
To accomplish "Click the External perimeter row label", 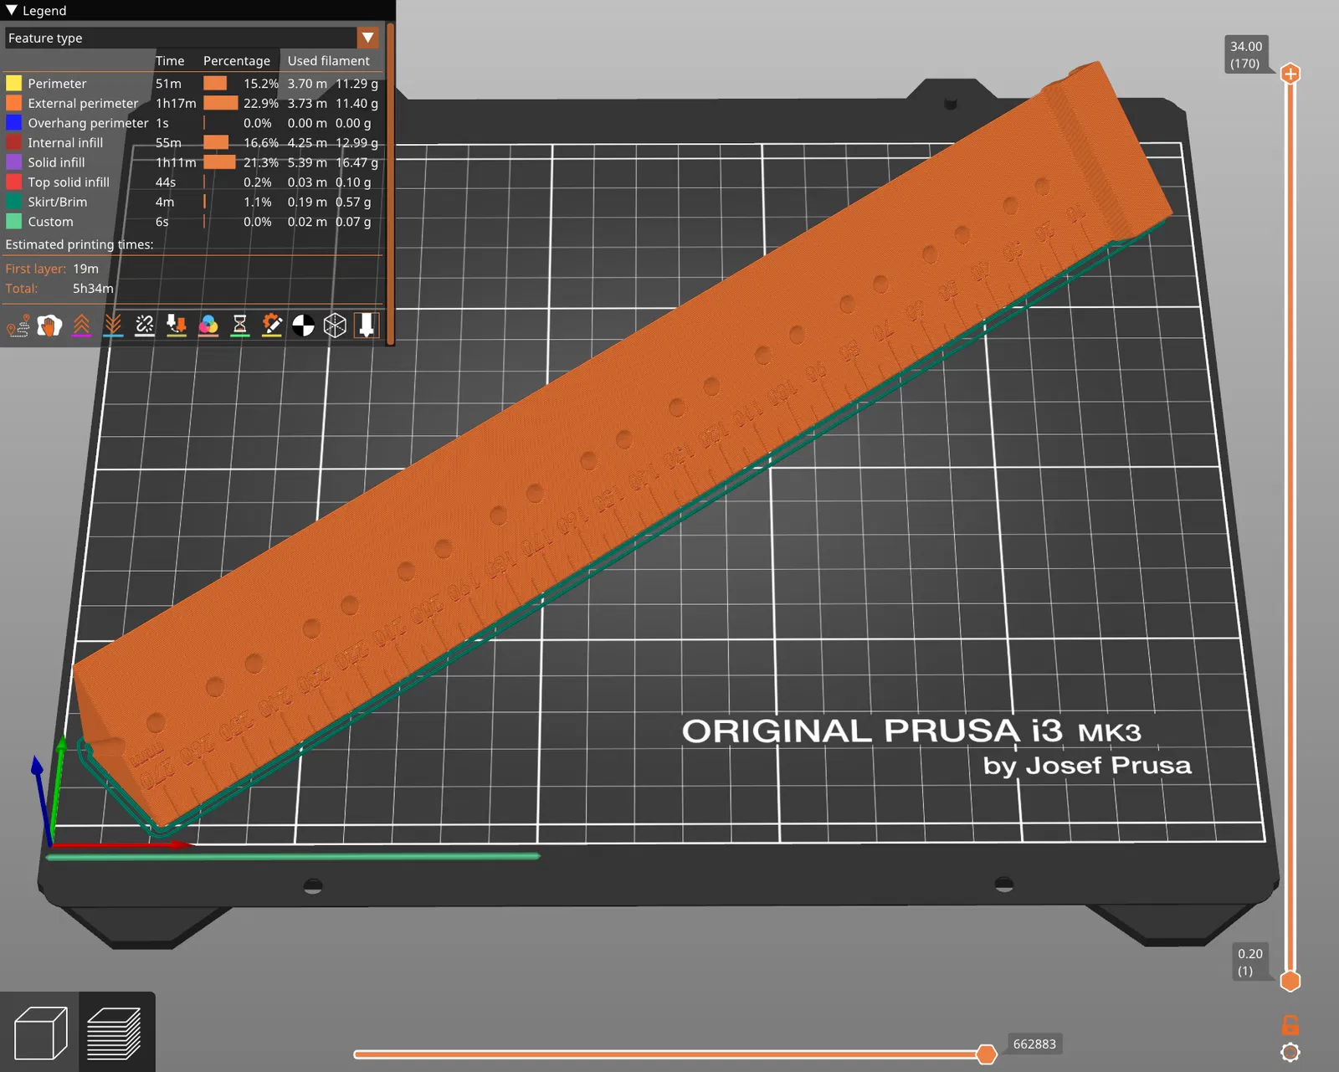I will pos(83,103).
